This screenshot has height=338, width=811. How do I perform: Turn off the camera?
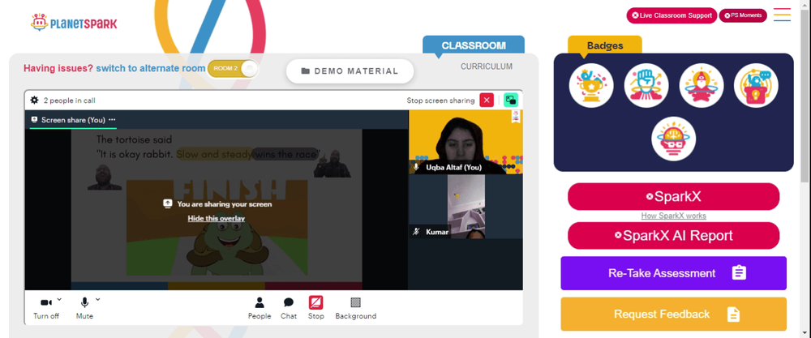[46, 309]
